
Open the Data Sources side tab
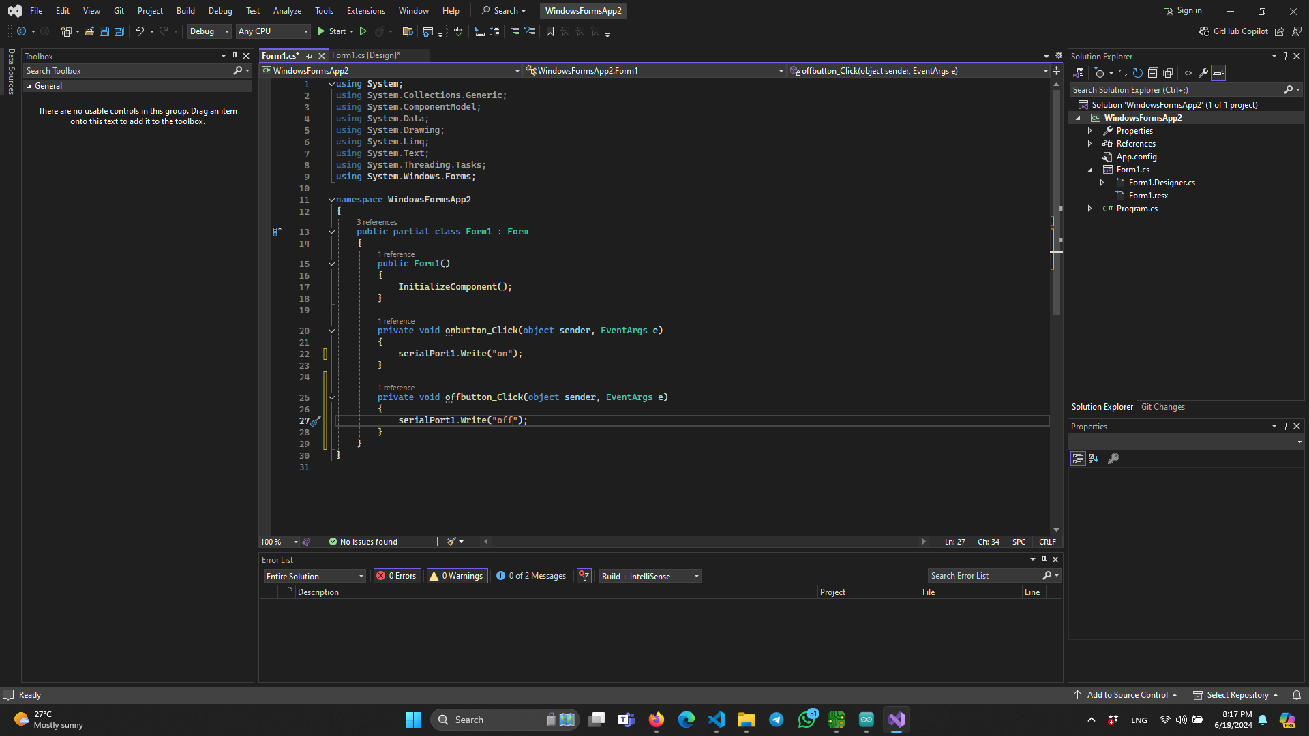click(x=11, y=71)
